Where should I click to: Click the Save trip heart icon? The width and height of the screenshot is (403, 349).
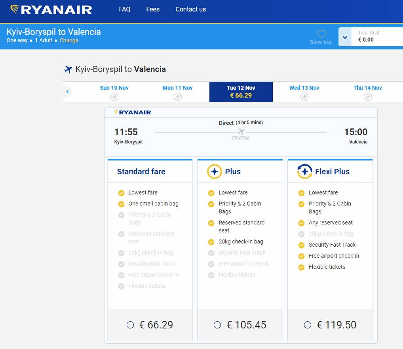(x=321, y=34)
